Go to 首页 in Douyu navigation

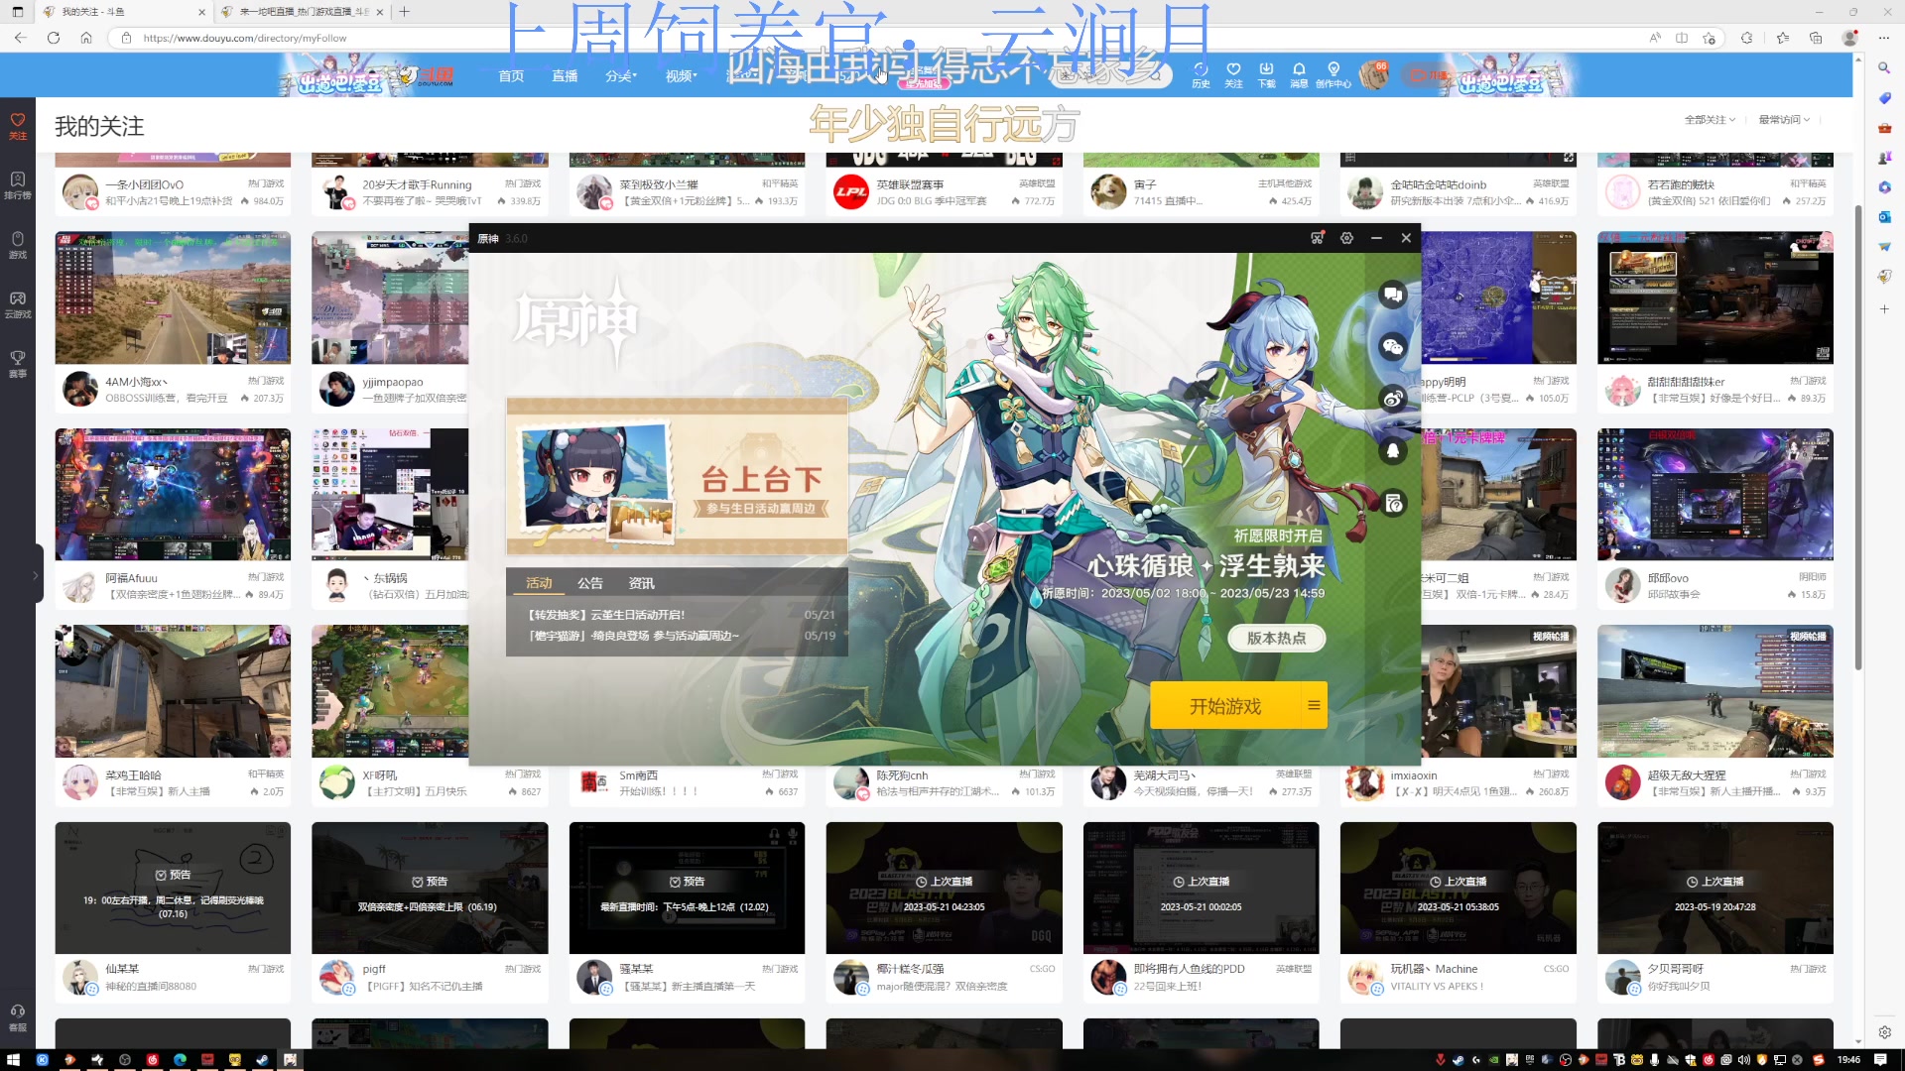point(511,76)
